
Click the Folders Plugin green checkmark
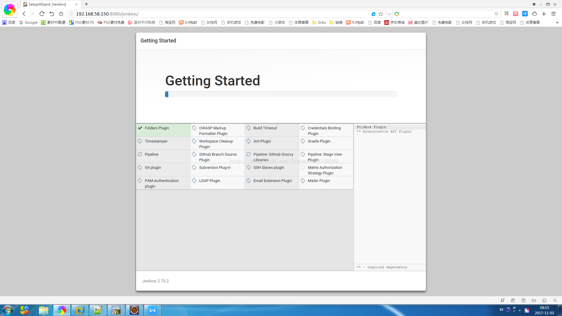tap(140, 128)
